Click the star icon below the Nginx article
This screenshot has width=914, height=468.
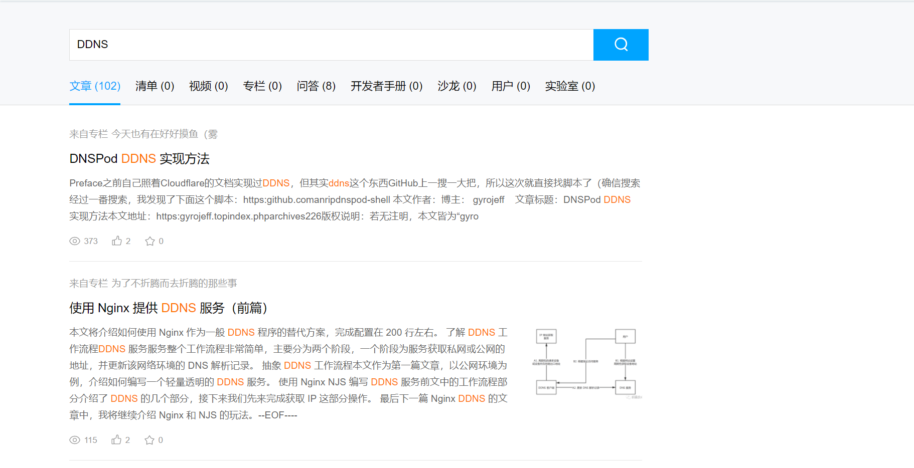(x=149, y=439)
